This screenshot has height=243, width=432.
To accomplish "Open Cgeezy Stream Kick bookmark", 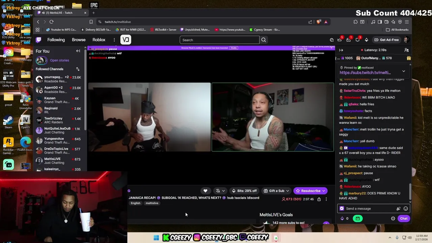I will pyautogui.click(x=265, y=30).
